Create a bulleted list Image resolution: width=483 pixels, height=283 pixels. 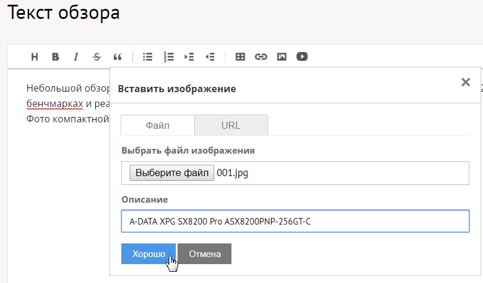point(148,57)
